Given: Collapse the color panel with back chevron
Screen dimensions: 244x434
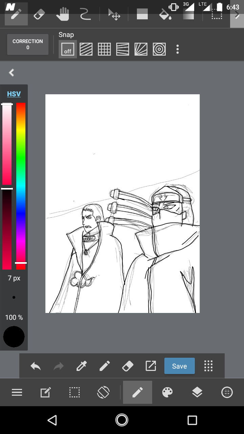Looking at the screenshot, I should point(12,72).
